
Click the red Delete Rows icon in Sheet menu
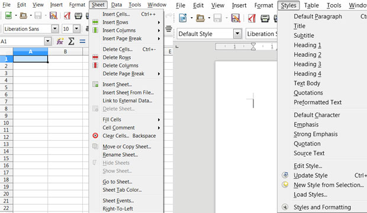coord(95,57)
